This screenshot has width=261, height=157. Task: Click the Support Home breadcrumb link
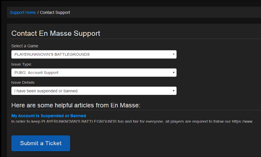coord(23,13)
